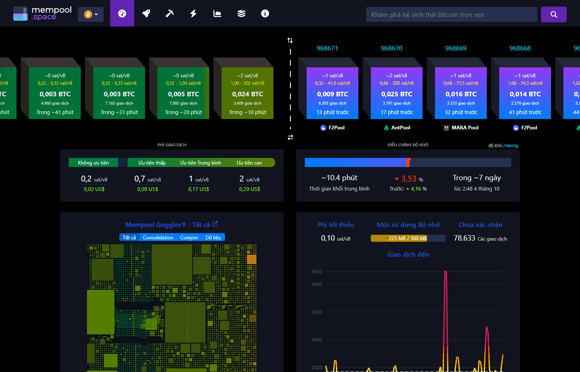Open the Giao dịch đến graph link
The image size is (580, 372).
pyautogui.click(x=408, y=254)
